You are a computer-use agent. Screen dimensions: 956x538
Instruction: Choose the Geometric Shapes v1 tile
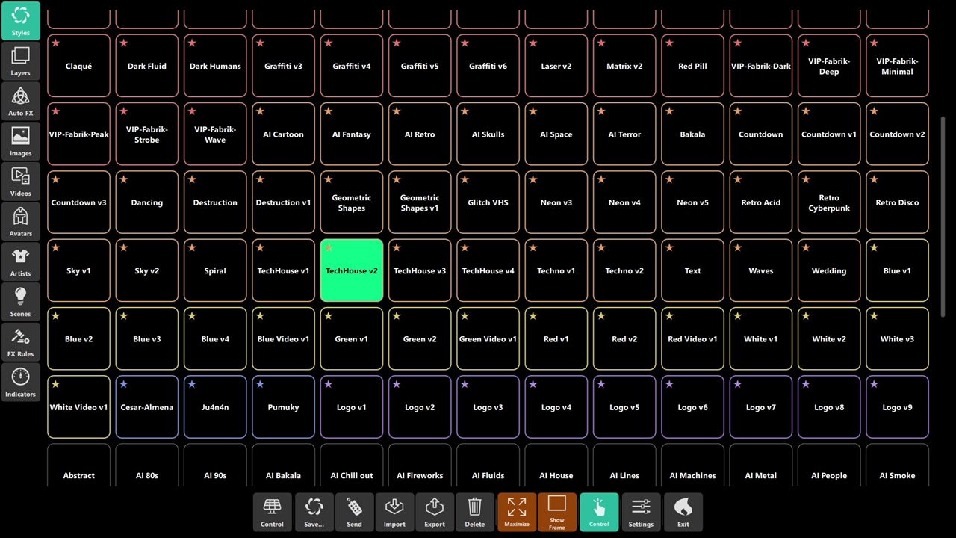(420, 202)
